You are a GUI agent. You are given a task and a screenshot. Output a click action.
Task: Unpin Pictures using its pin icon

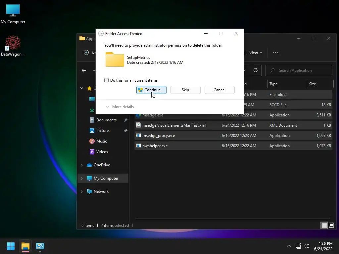click(125, 131)
